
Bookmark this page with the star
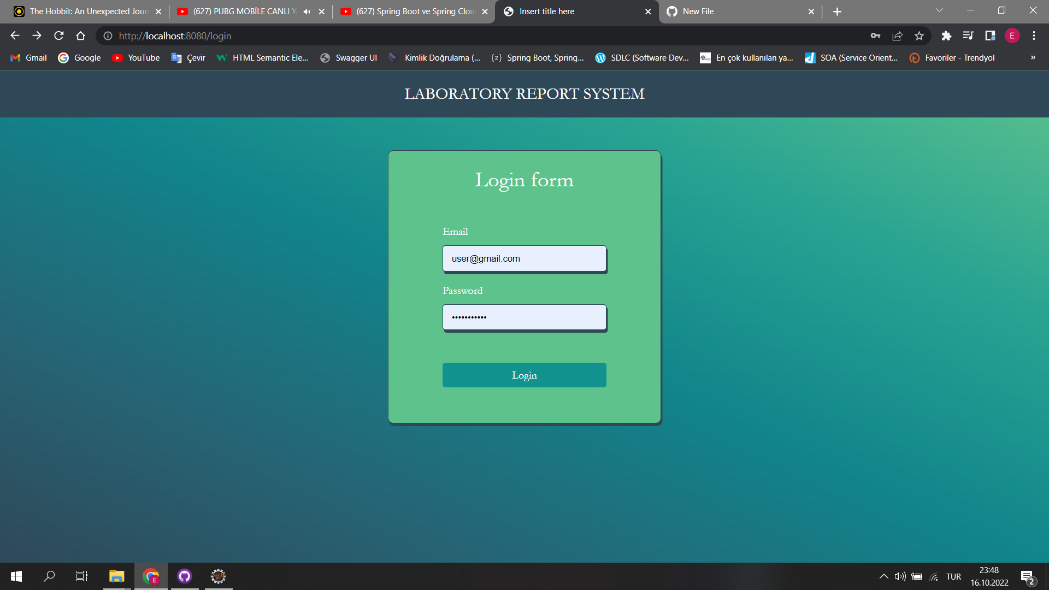pyautogui.click(x=919, y=36)
